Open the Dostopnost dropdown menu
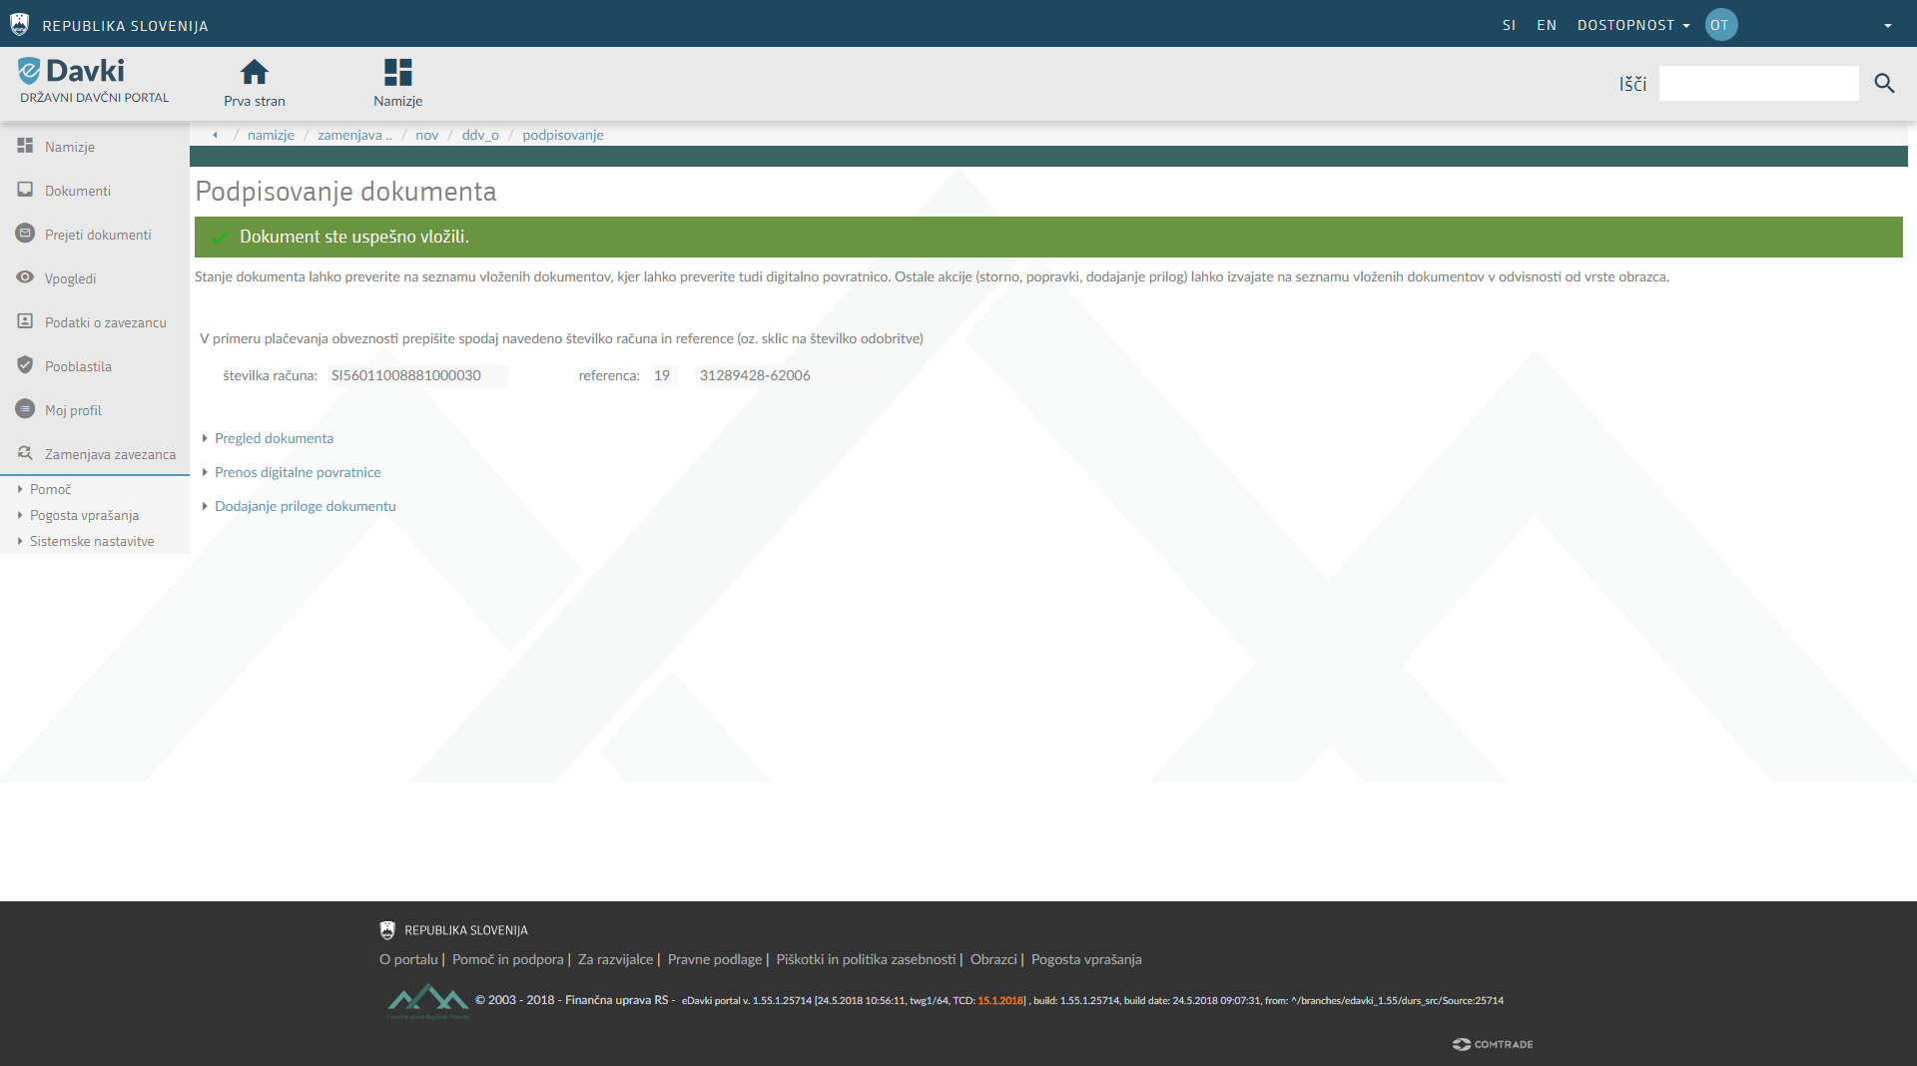This screenshot has height=1066, width=1917. 1632,25
